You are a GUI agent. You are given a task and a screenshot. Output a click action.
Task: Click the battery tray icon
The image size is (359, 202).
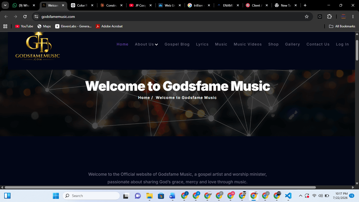[327, 196]
